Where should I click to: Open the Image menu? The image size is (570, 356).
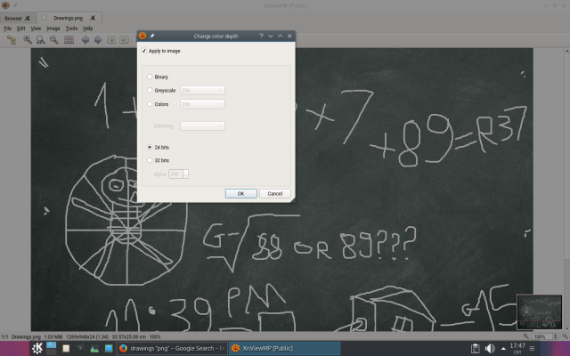coord(53,28)
